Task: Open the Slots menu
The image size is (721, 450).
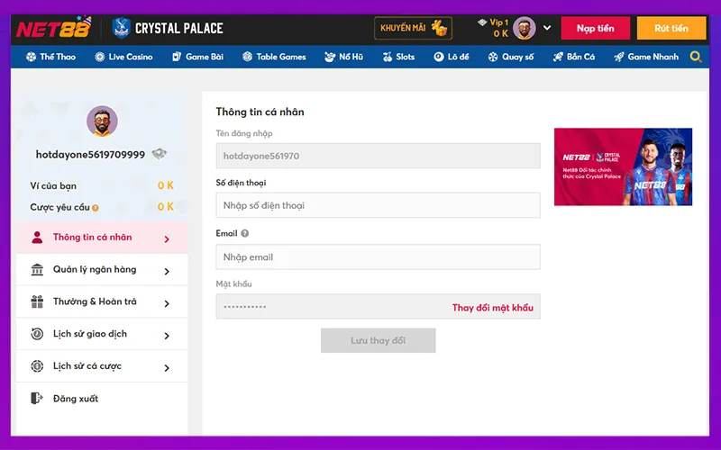Action: click(398, 57)
